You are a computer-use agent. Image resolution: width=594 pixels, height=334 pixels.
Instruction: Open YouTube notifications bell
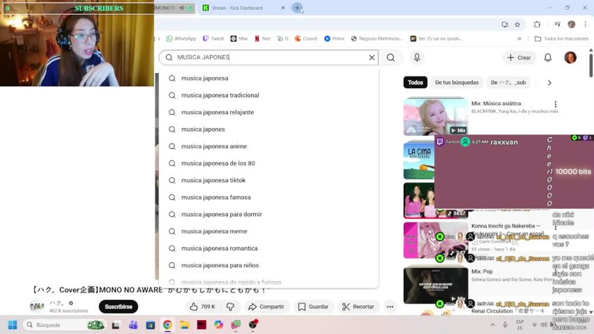[548, 58]
